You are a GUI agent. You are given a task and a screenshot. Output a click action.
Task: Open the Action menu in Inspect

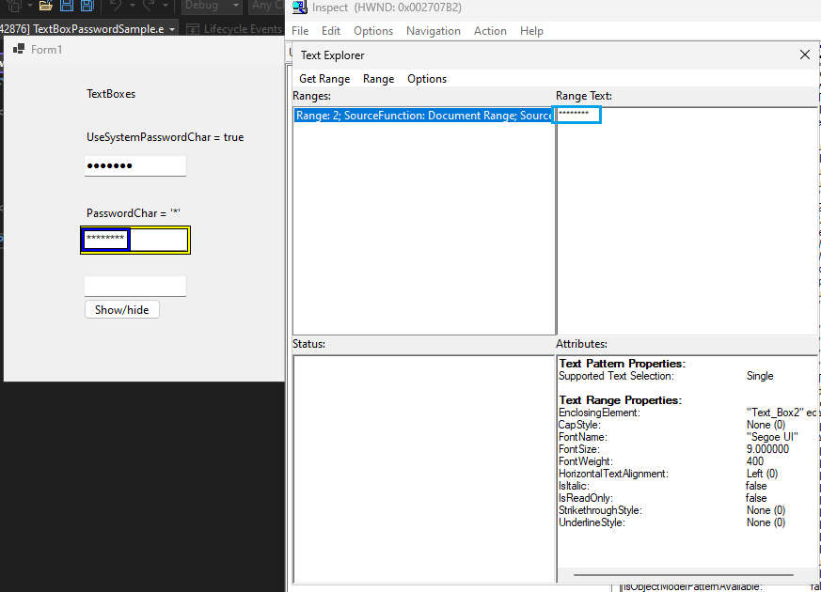490,30
